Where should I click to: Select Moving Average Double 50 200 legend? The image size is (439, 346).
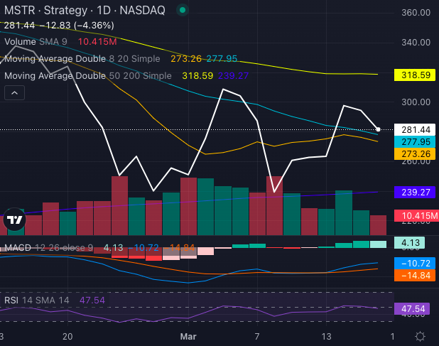(x=88, y=75)
